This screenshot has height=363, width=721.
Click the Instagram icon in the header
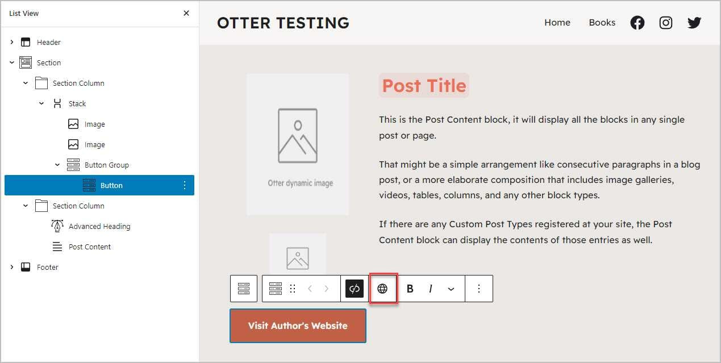[x=665, y=23]
